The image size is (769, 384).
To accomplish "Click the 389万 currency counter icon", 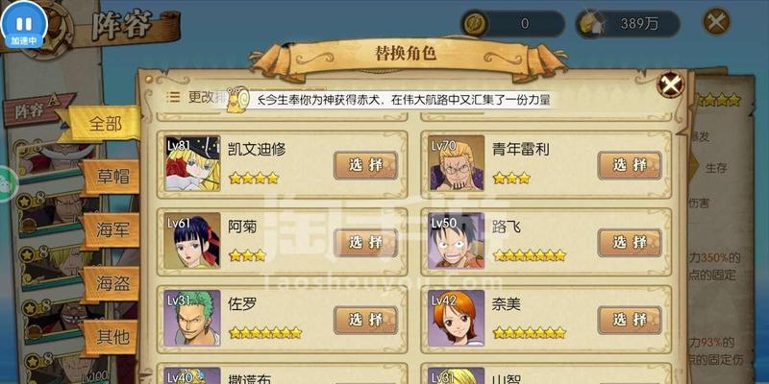I will (x=590, y=24).
